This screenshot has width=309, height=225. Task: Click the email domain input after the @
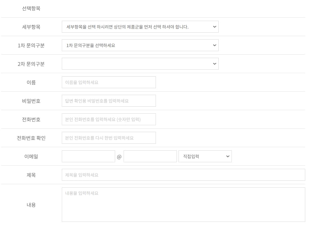[150, 156]
